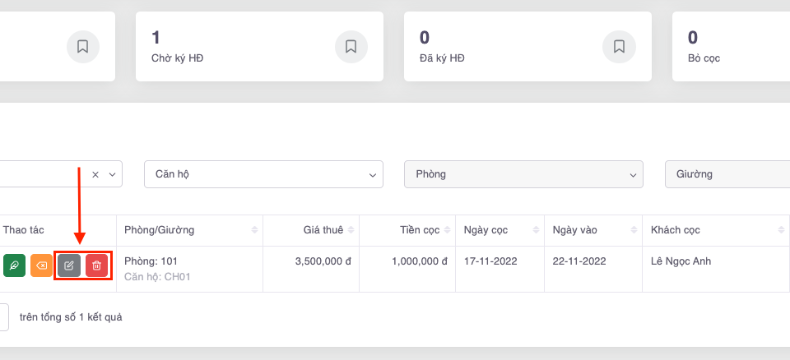Sort by Tiền cọc column
The height and width of the screenshot is (360, 790).
click(447, 229)
